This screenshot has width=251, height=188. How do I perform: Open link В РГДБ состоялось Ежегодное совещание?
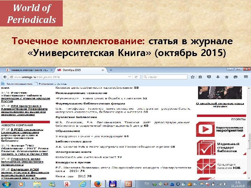click(22, 135)
